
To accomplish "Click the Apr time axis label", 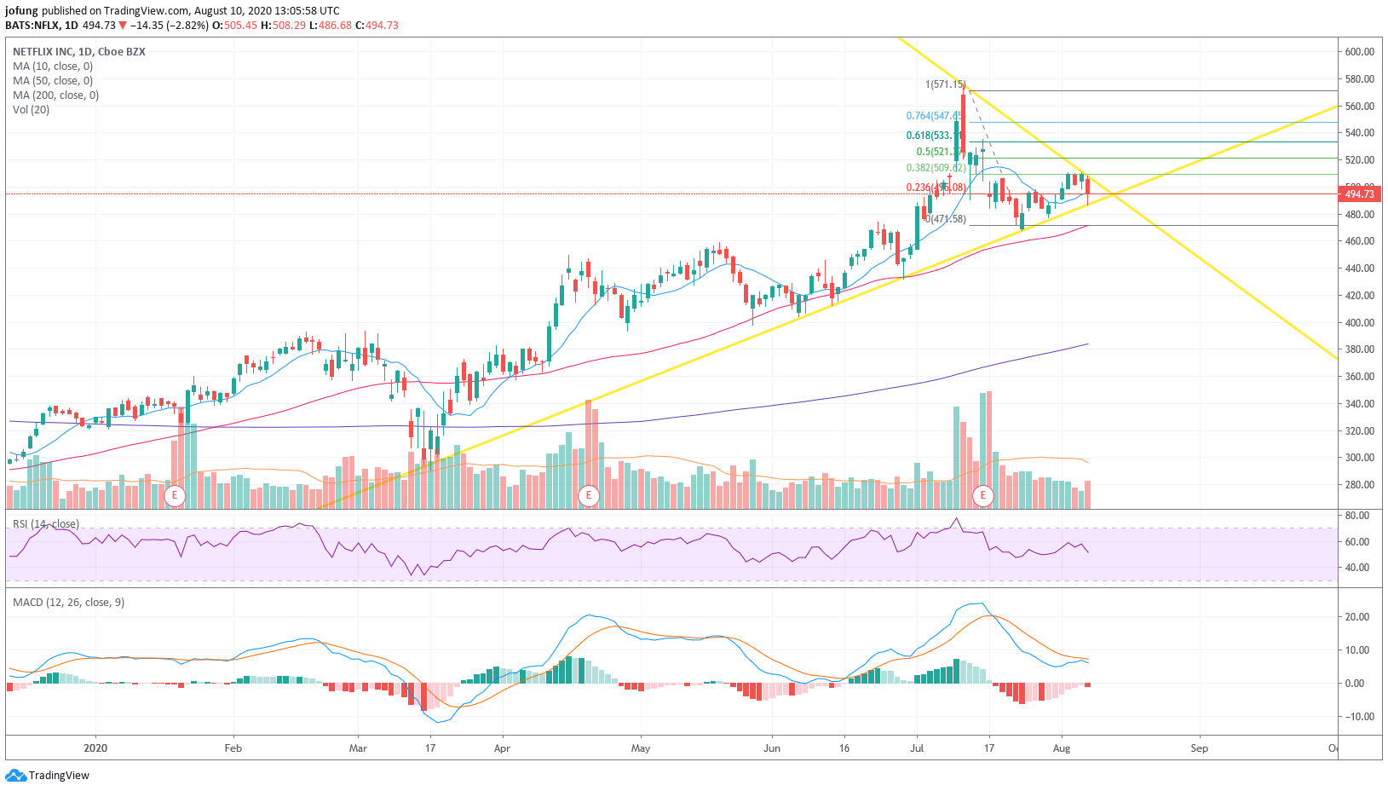I will click(502, 748).
